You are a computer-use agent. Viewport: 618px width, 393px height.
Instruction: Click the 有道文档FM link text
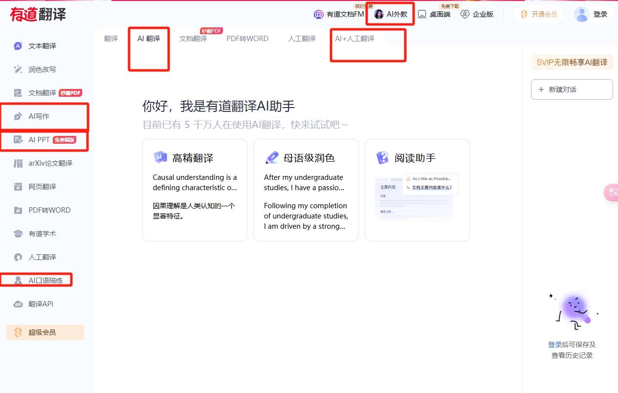[x=345, y=14]
